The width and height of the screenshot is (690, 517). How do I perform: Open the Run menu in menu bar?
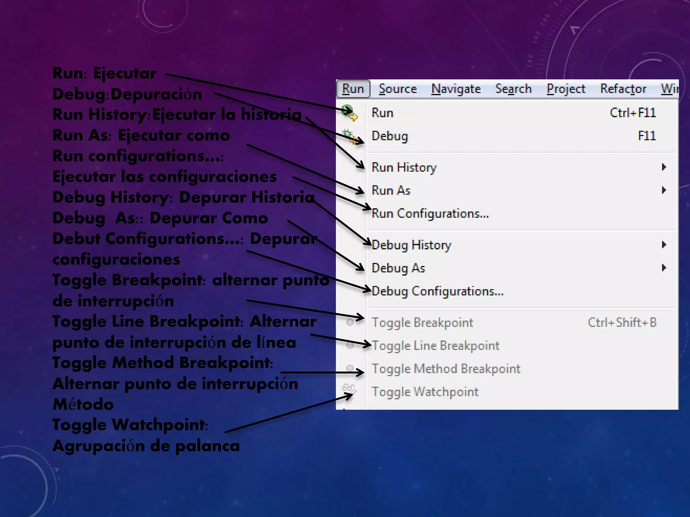353,89
